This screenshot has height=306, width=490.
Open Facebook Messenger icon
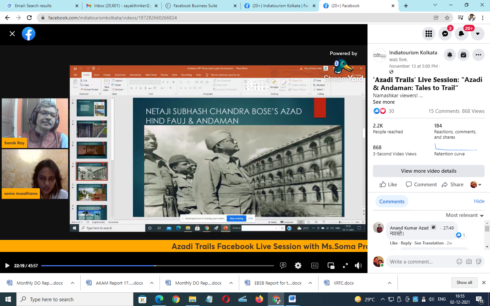point(445,34)
